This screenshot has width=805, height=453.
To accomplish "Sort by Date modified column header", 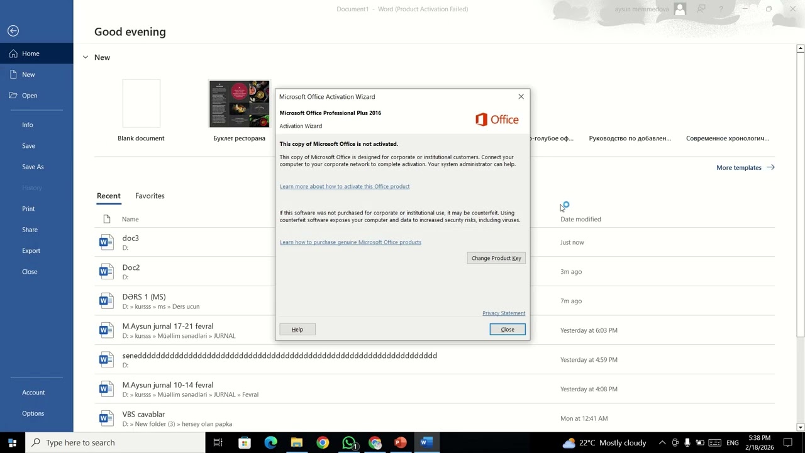I will point(580,219).
